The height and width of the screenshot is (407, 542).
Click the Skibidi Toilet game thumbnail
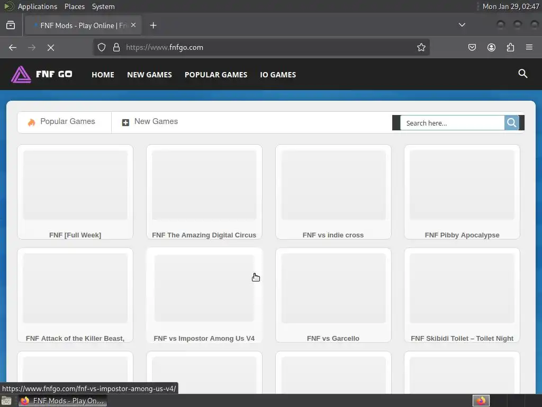point(462,288)
